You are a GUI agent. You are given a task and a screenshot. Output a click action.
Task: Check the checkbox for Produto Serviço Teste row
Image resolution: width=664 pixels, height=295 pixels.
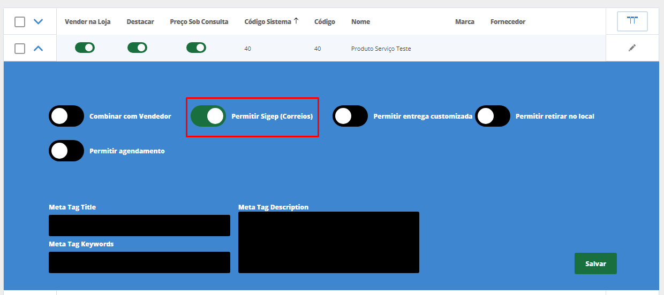click(20, 49)
